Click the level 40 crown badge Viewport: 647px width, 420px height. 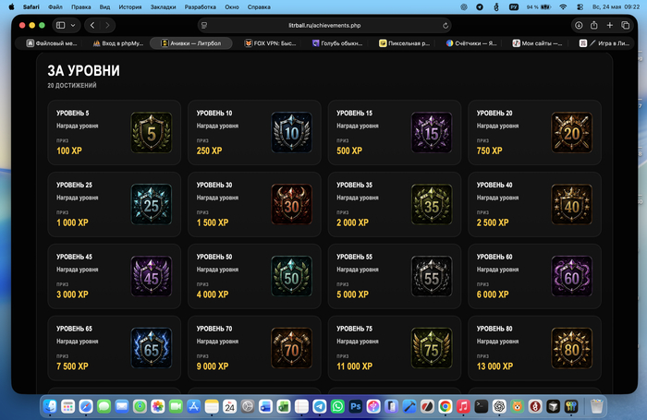click(x=572, y=204)
